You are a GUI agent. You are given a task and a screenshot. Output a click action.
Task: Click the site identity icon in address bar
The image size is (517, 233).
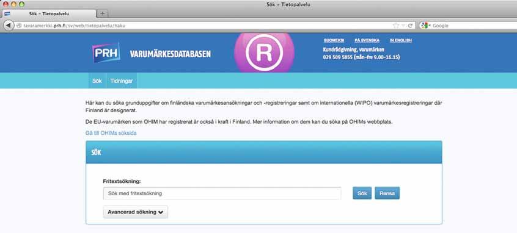(x=19, y=26)
